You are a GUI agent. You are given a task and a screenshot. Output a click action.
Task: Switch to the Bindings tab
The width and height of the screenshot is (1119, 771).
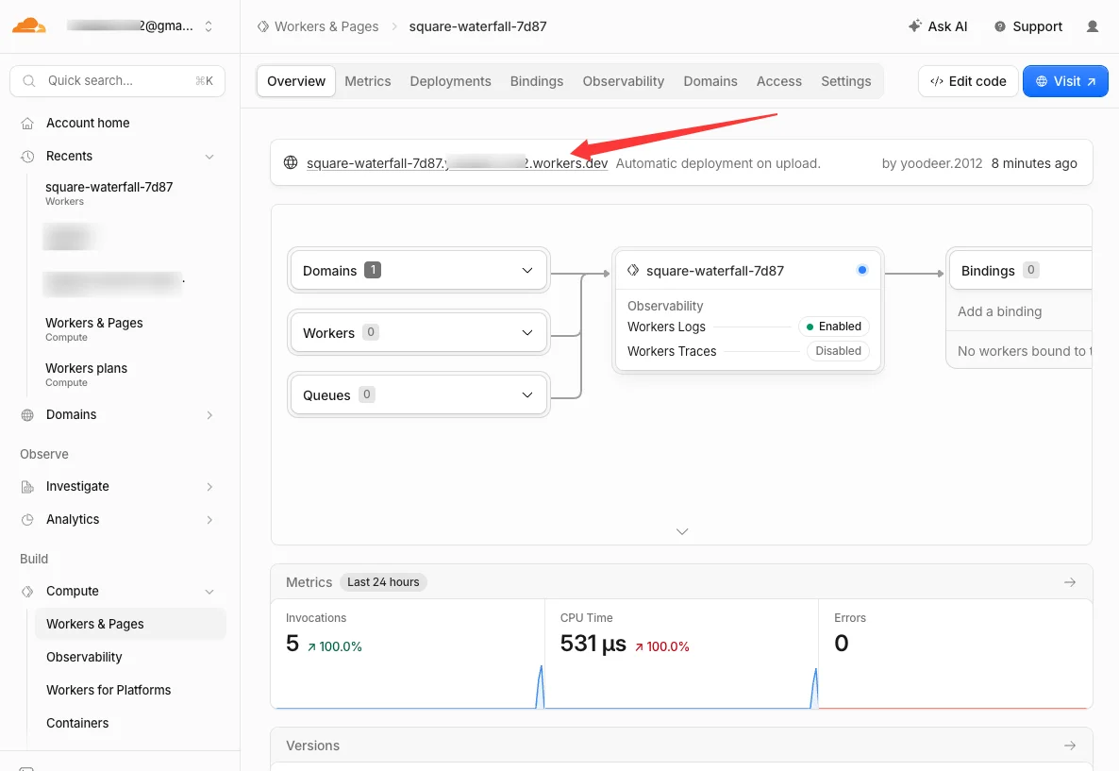coord(537,81)
